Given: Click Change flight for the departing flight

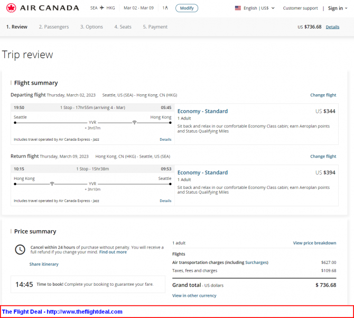Looking at the screenshot, I should point(323,95).
